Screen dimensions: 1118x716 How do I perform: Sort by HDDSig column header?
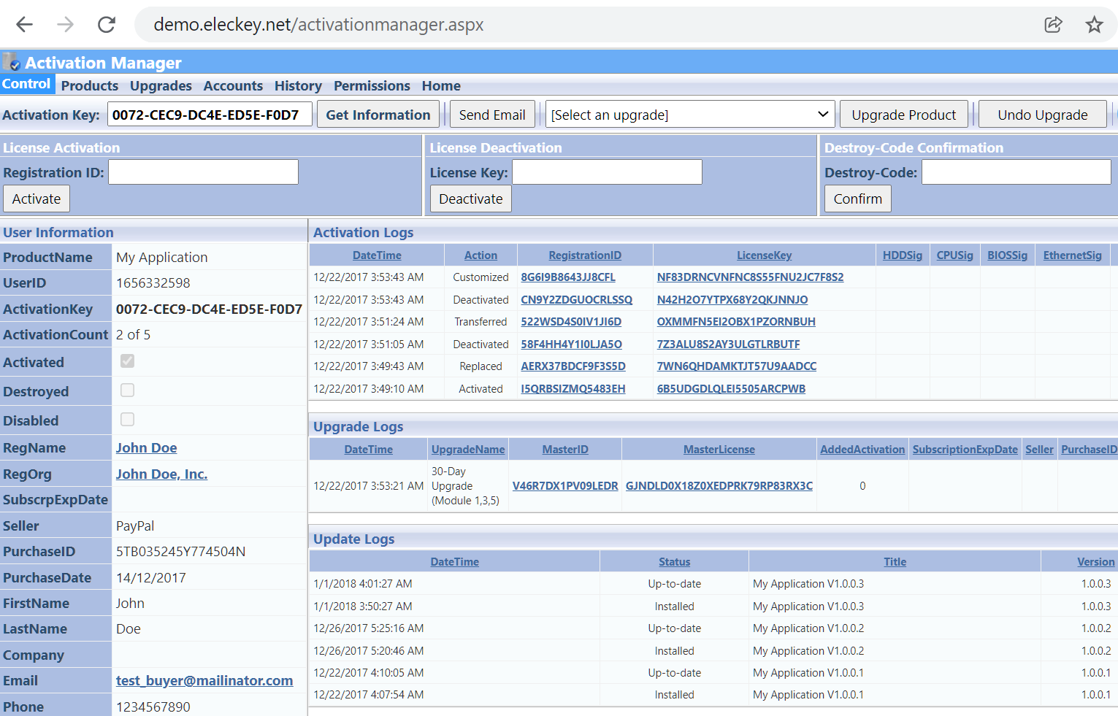[x=902, y=255]
